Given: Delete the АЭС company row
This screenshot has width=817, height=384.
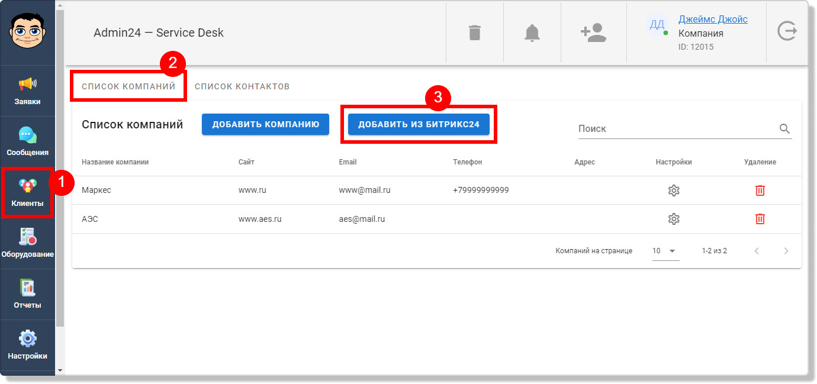Looking at the screenshot, I should pos(760,219).
